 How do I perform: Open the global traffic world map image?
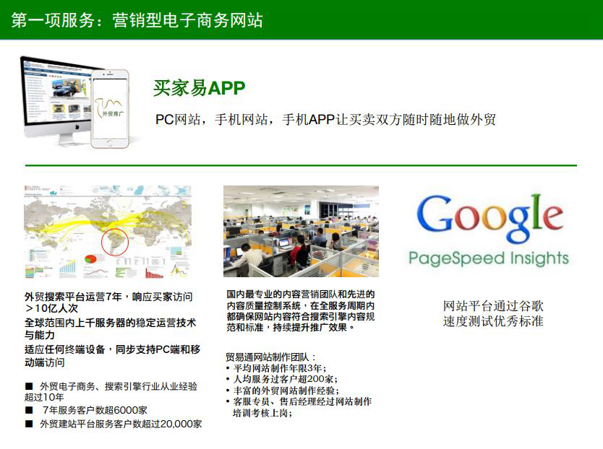click(x=108, y=232)
